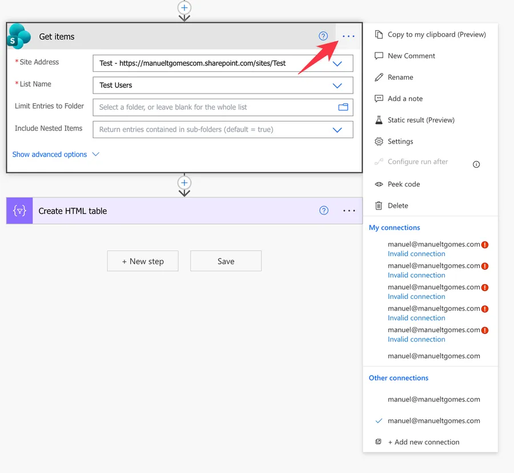514x473 pixels.
Task: Click the Create HTML table title
Action: point(73,211)
